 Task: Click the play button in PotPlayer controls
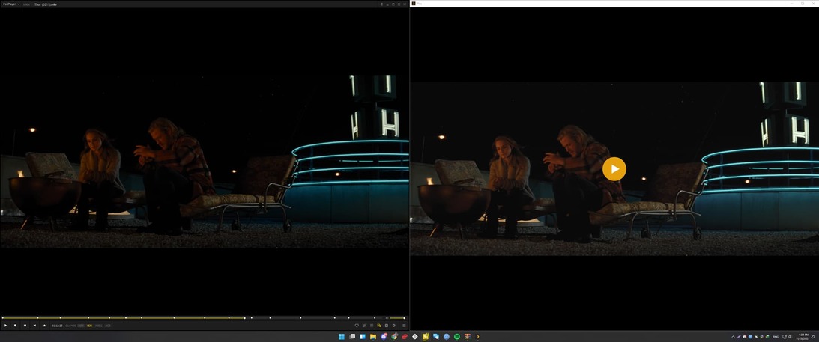(x=6, y=326)
